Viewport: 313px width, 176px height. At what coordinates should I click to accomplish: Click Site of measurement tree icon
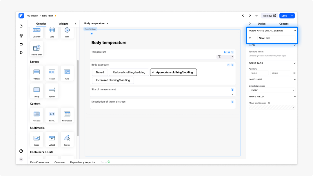232,90
